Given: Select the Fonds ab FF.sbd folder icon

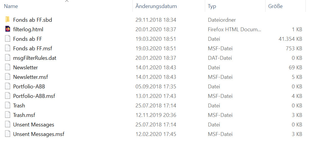Looking at the screenshot, I should pos(7,20).
